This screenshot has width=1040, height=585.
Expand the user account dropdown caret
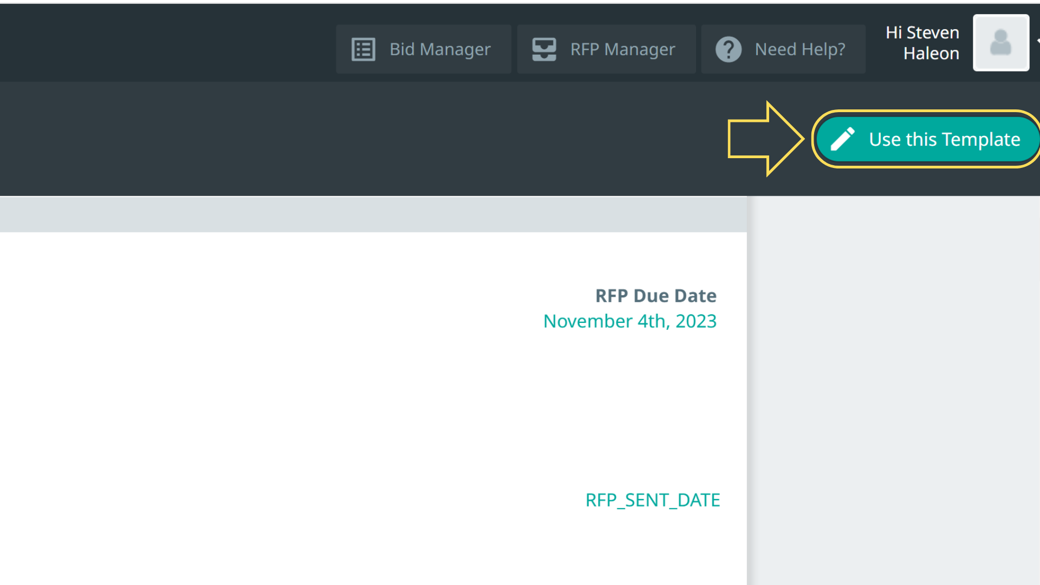coord(1037,41)
